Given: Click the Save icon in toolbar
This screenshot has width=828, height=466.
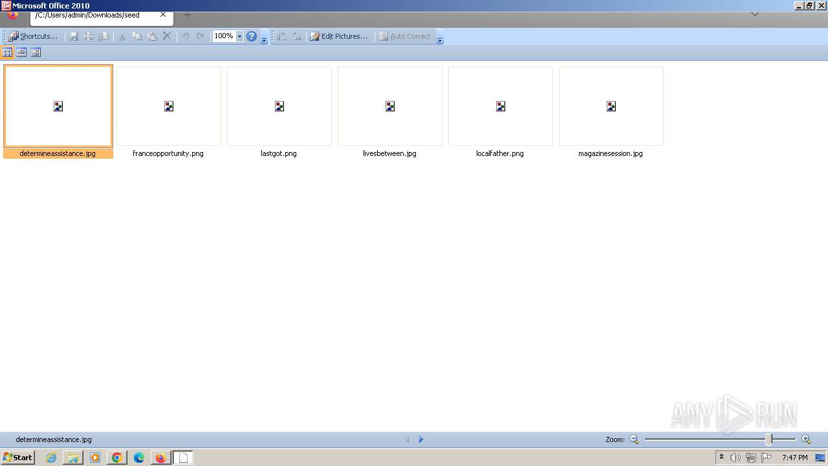Looking at the screenshot, I should 74,36.
